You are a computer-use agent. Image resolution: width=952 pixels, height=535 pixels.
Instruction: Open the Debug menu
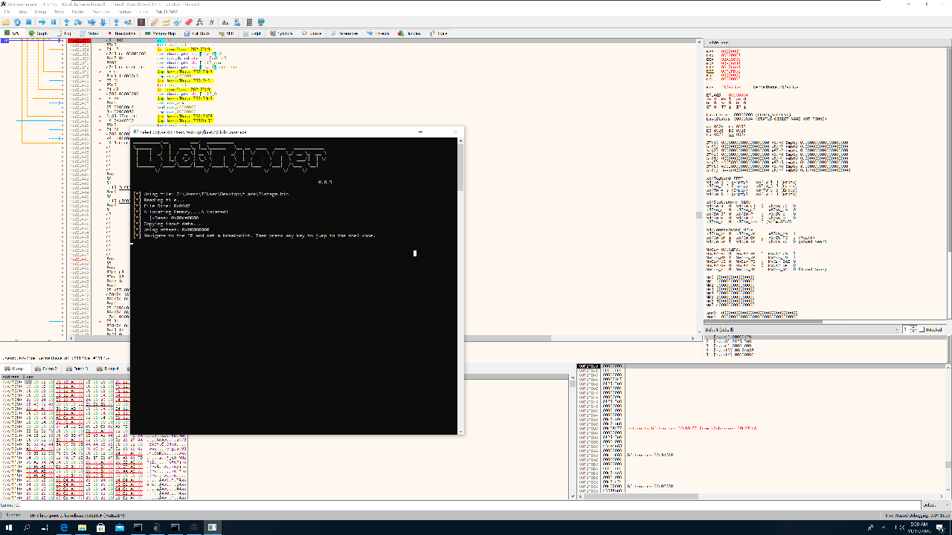coord(40,11)
